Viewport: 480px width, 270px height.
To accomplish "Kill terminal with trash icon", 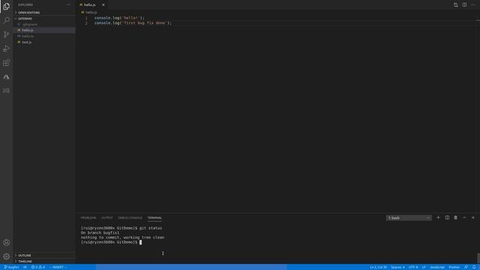I will tap(456, 217).
